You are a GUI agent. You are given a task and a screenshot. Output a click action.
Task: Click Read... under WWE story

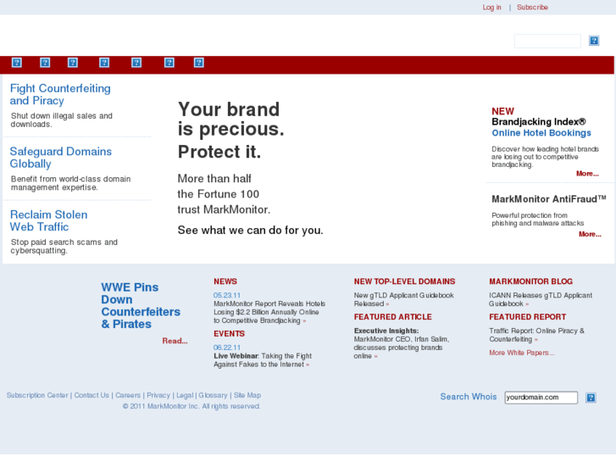175,341
